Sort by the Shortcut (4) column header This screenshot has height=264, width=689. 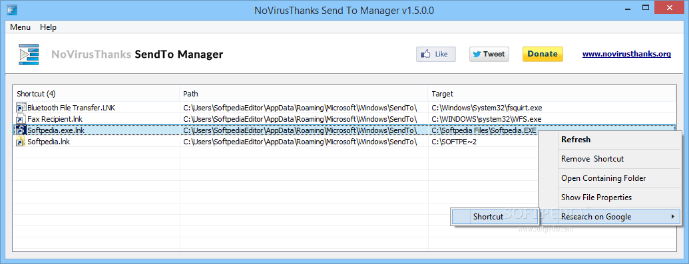click(x=97, y=94)
